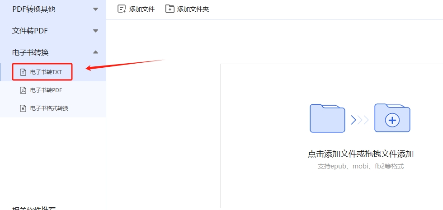This screenshot has width=443, height=210.
Task: Click the 点击添加文件或拖拽文件添加 text
Action: (x=361, y=154)
